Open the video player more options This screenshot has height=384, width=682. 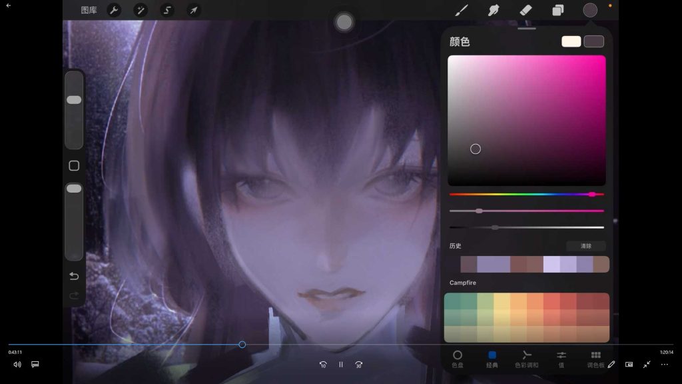tap(665, 365)
